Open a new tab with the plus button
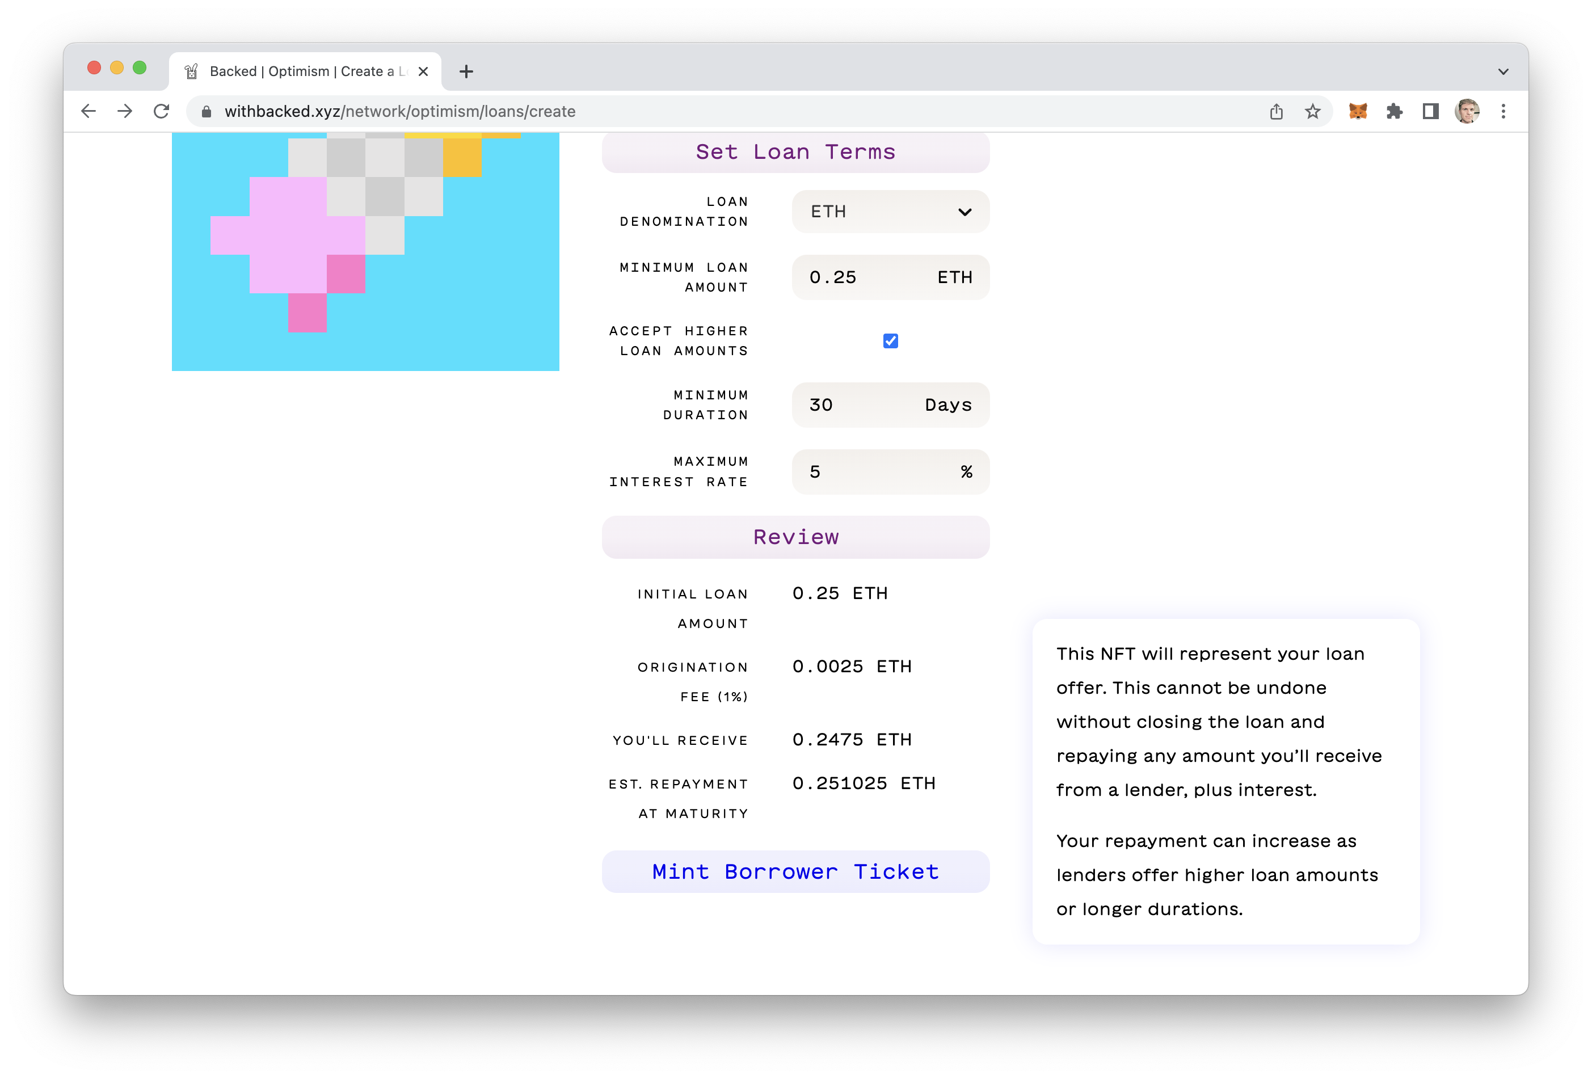 (466, 71)
